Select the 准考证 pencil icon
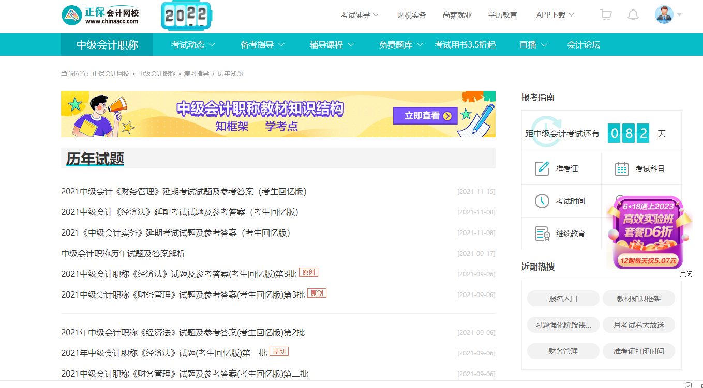 pyautogui.click(x=542, y=168)
